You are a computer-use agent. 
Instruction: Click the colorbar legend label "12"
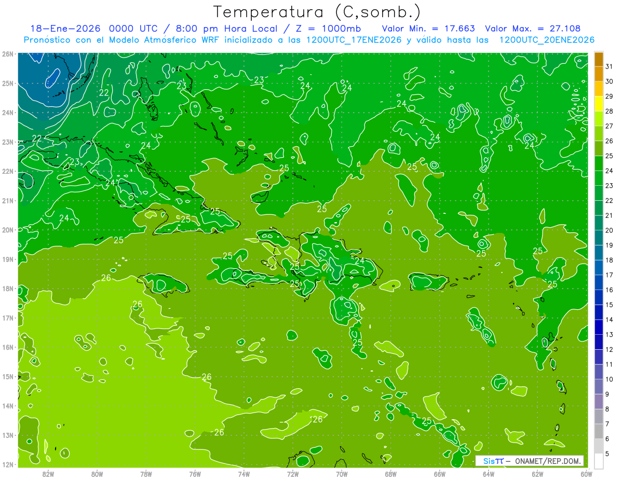click(610, 350)
